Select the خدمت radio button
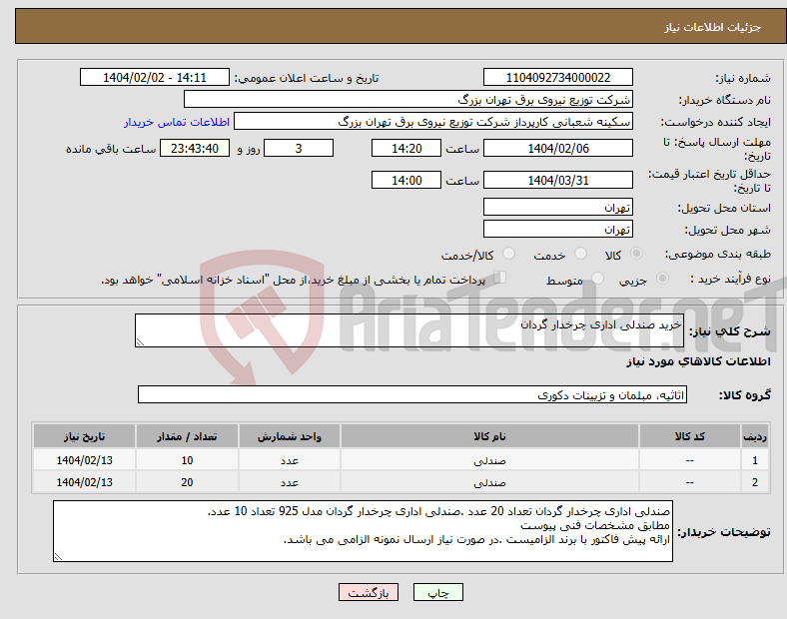Screen dimensions: 787x619 pyautogui.click(x=580, y=254)
